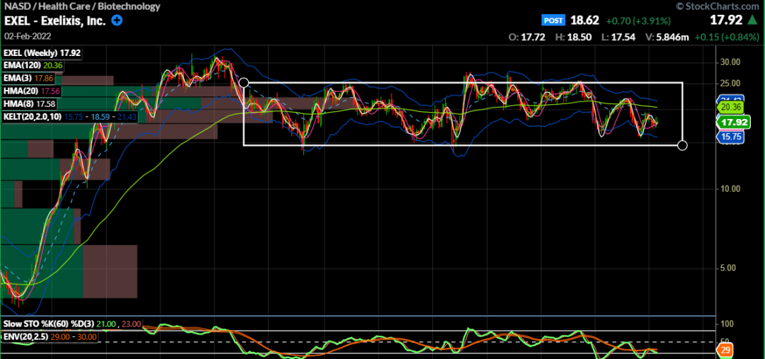The height and width of the screenshot is (359, 765).
Task: Select the HMA(8) legend entry
Action: click(29, 103)
